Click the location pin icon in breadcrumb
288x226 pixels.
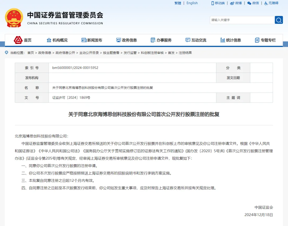pos(6,53)
